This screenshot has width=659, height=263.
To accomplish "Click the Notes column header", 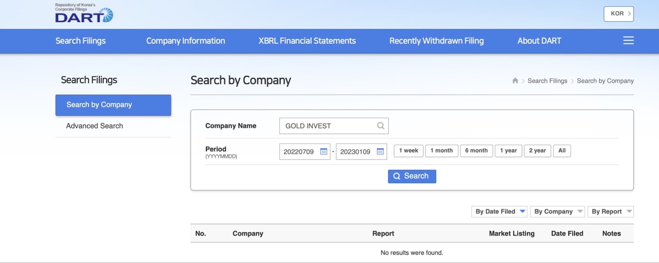I will coord(611,233).
